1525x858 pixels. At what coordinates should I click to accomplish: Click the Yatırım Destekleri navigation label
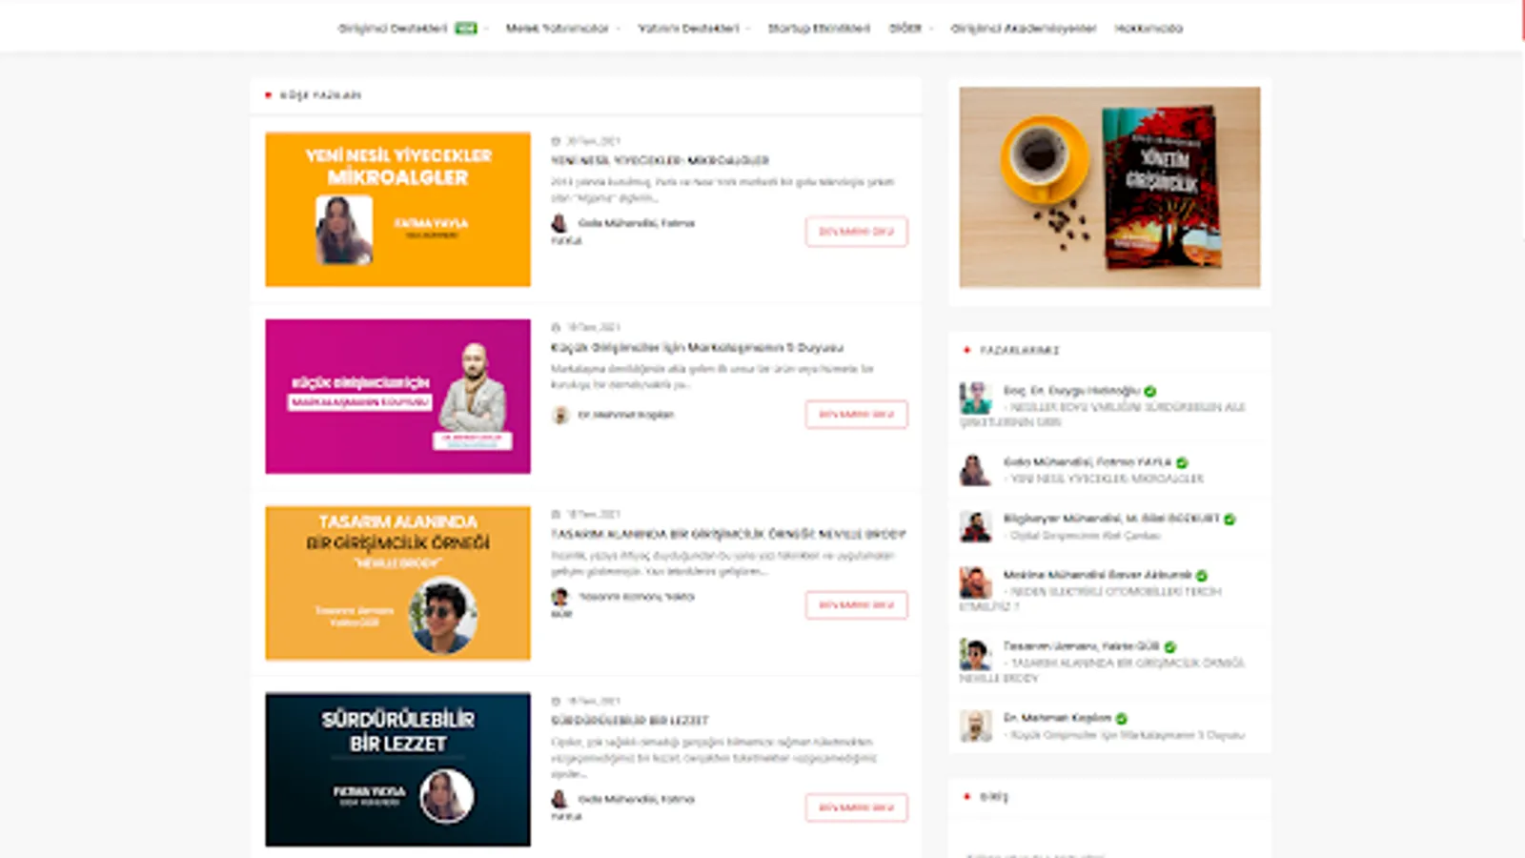pos(688,29)
